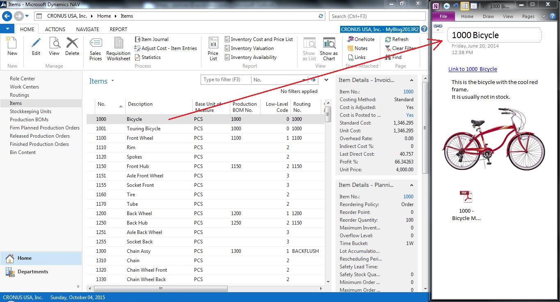Open the Price List report
This screenshot has width=560, height=302.
pos(213,49)
